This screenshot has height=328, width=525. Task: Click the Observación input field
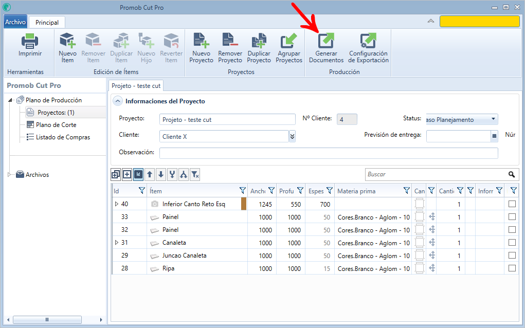(329, 153)
